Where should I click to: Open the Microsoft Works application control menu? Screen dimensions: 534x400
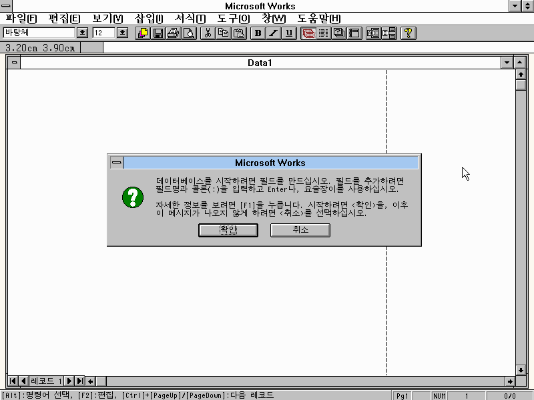pyautogui.click(x=6, y=6)
